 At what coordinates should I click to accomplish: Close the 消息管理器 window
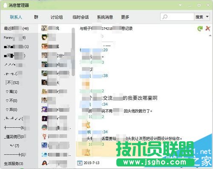pyautogui.click(x=208, y=5)
